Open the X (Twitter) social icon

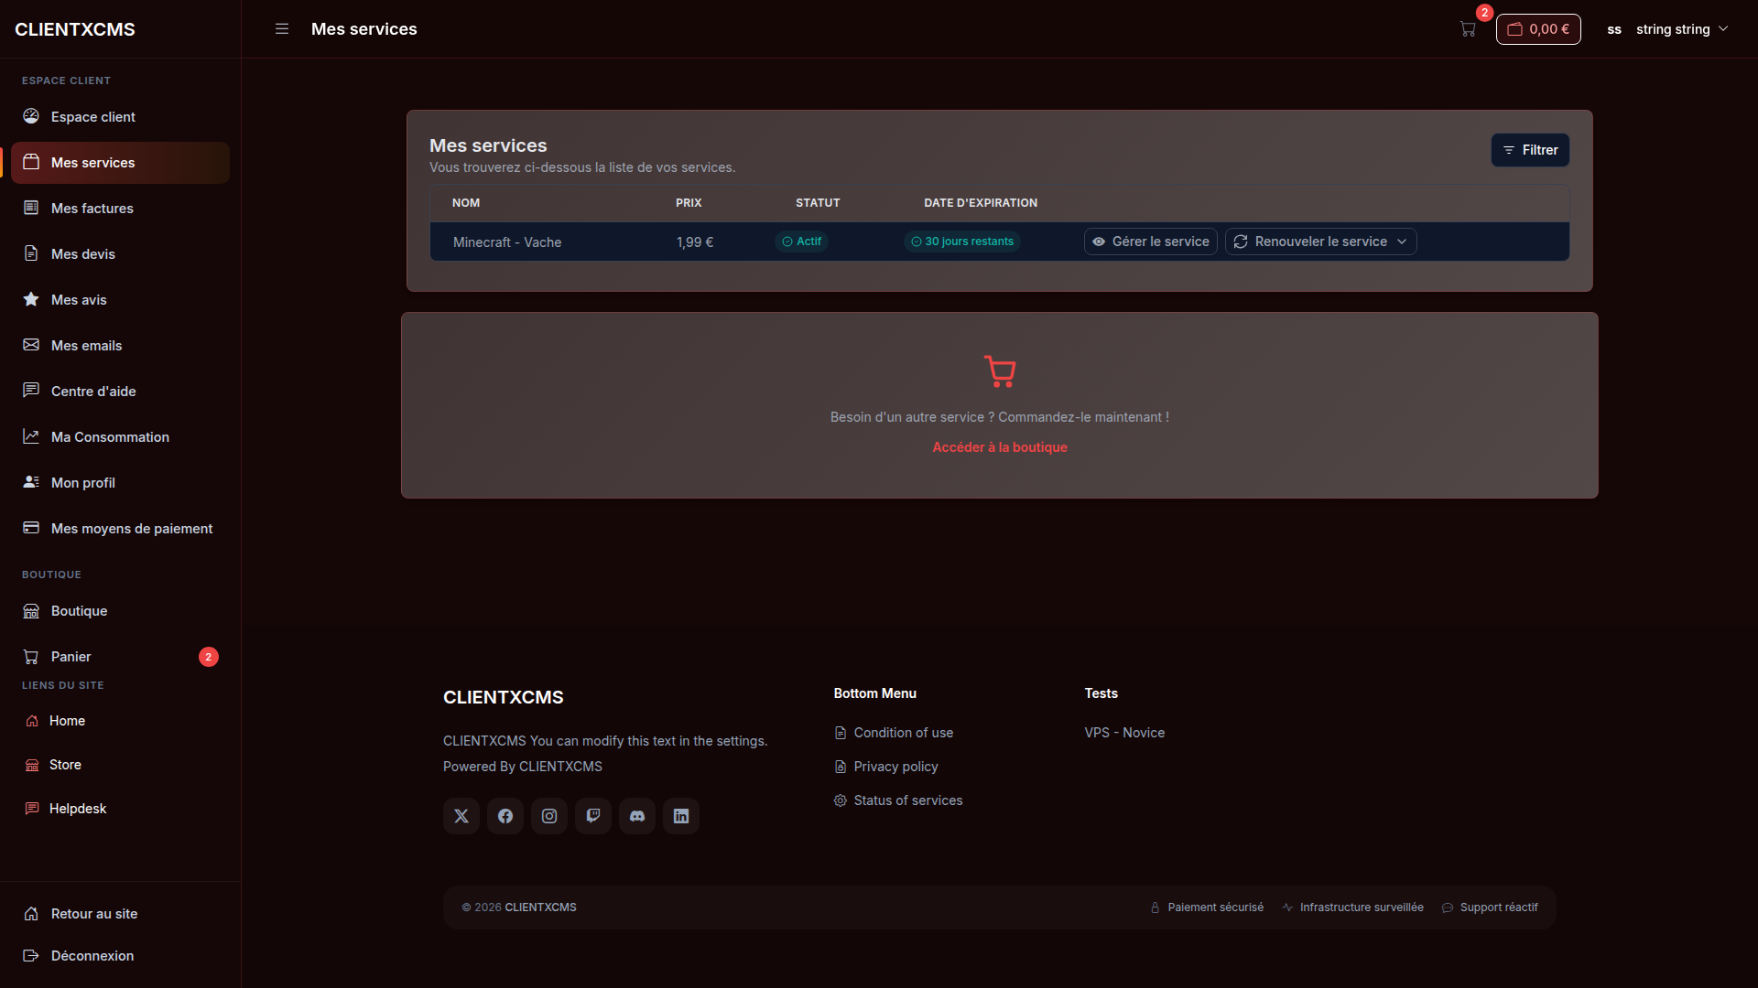[461, 816]
